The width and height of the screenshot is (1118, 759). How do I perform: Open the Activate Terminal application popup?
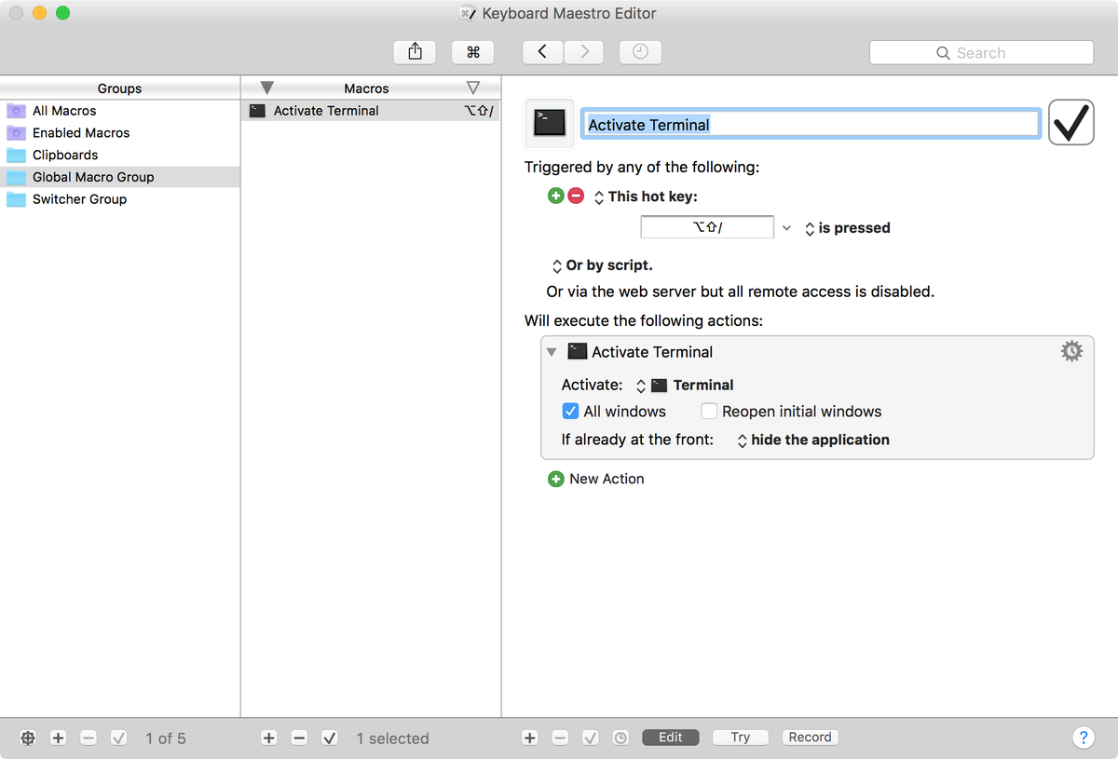pyautogui.click(x=685, y=386)
